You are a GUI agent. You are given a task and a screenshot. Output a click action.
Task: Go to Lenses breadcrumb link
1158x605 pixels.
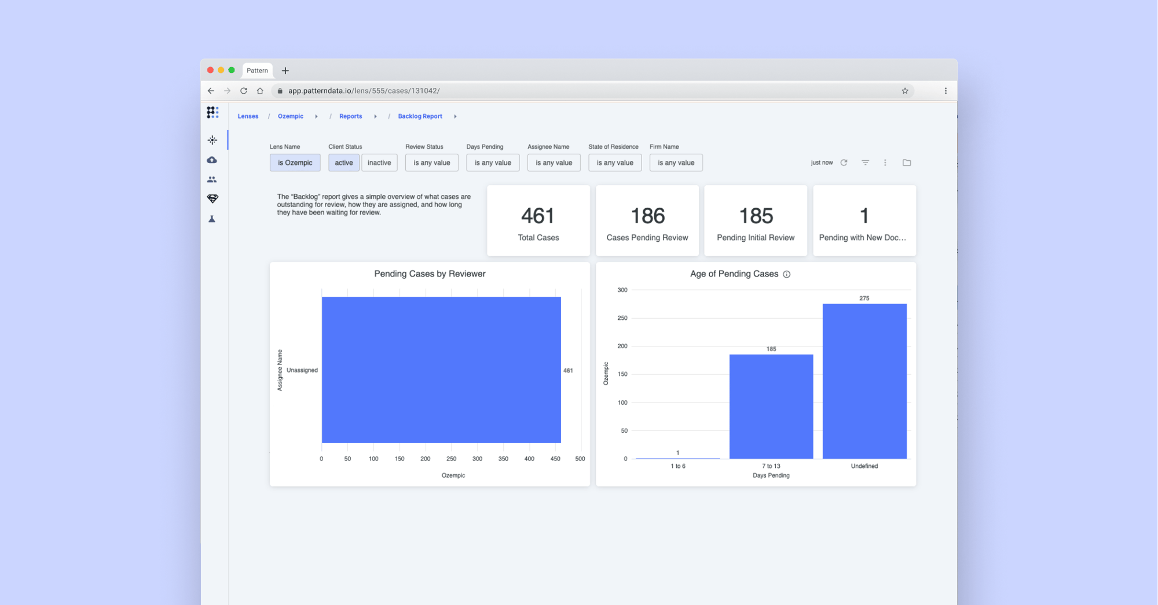[248, 116]
